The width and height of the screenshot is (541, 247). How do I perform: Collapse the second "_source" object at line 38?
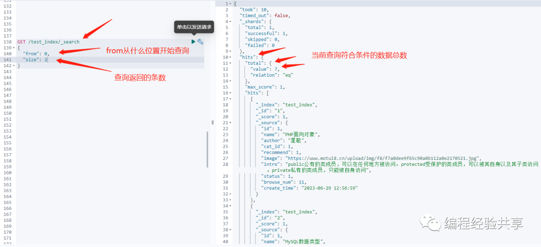[x=230, y=230]
